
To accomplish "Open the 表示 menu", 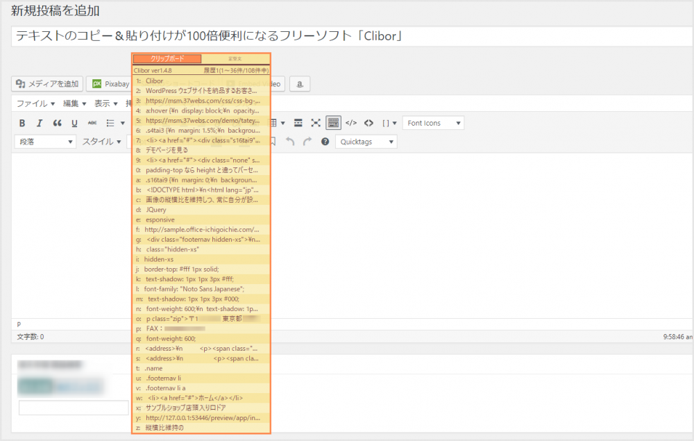I will click(x=105, y=103).
